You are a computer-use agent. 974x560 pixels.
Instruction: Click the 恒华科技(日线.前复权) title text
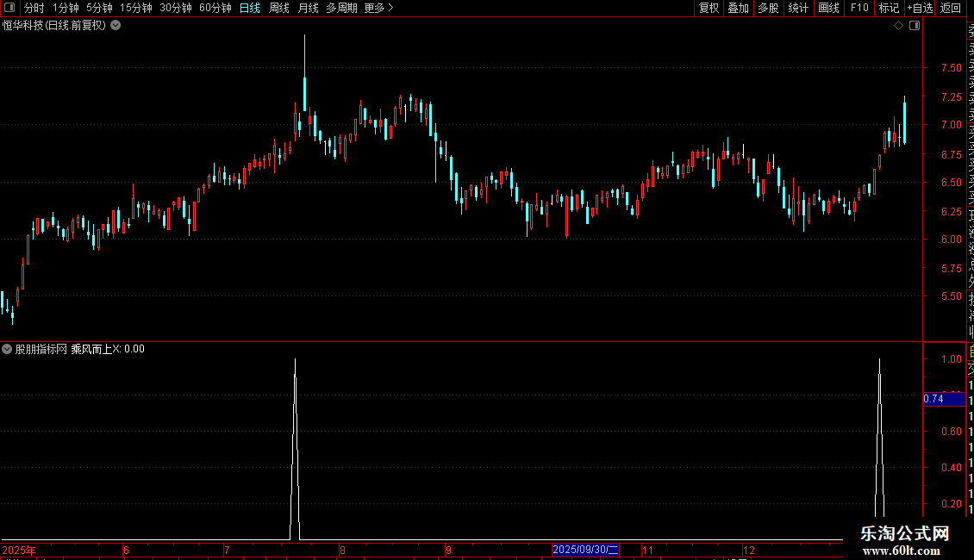pos(54,26)
